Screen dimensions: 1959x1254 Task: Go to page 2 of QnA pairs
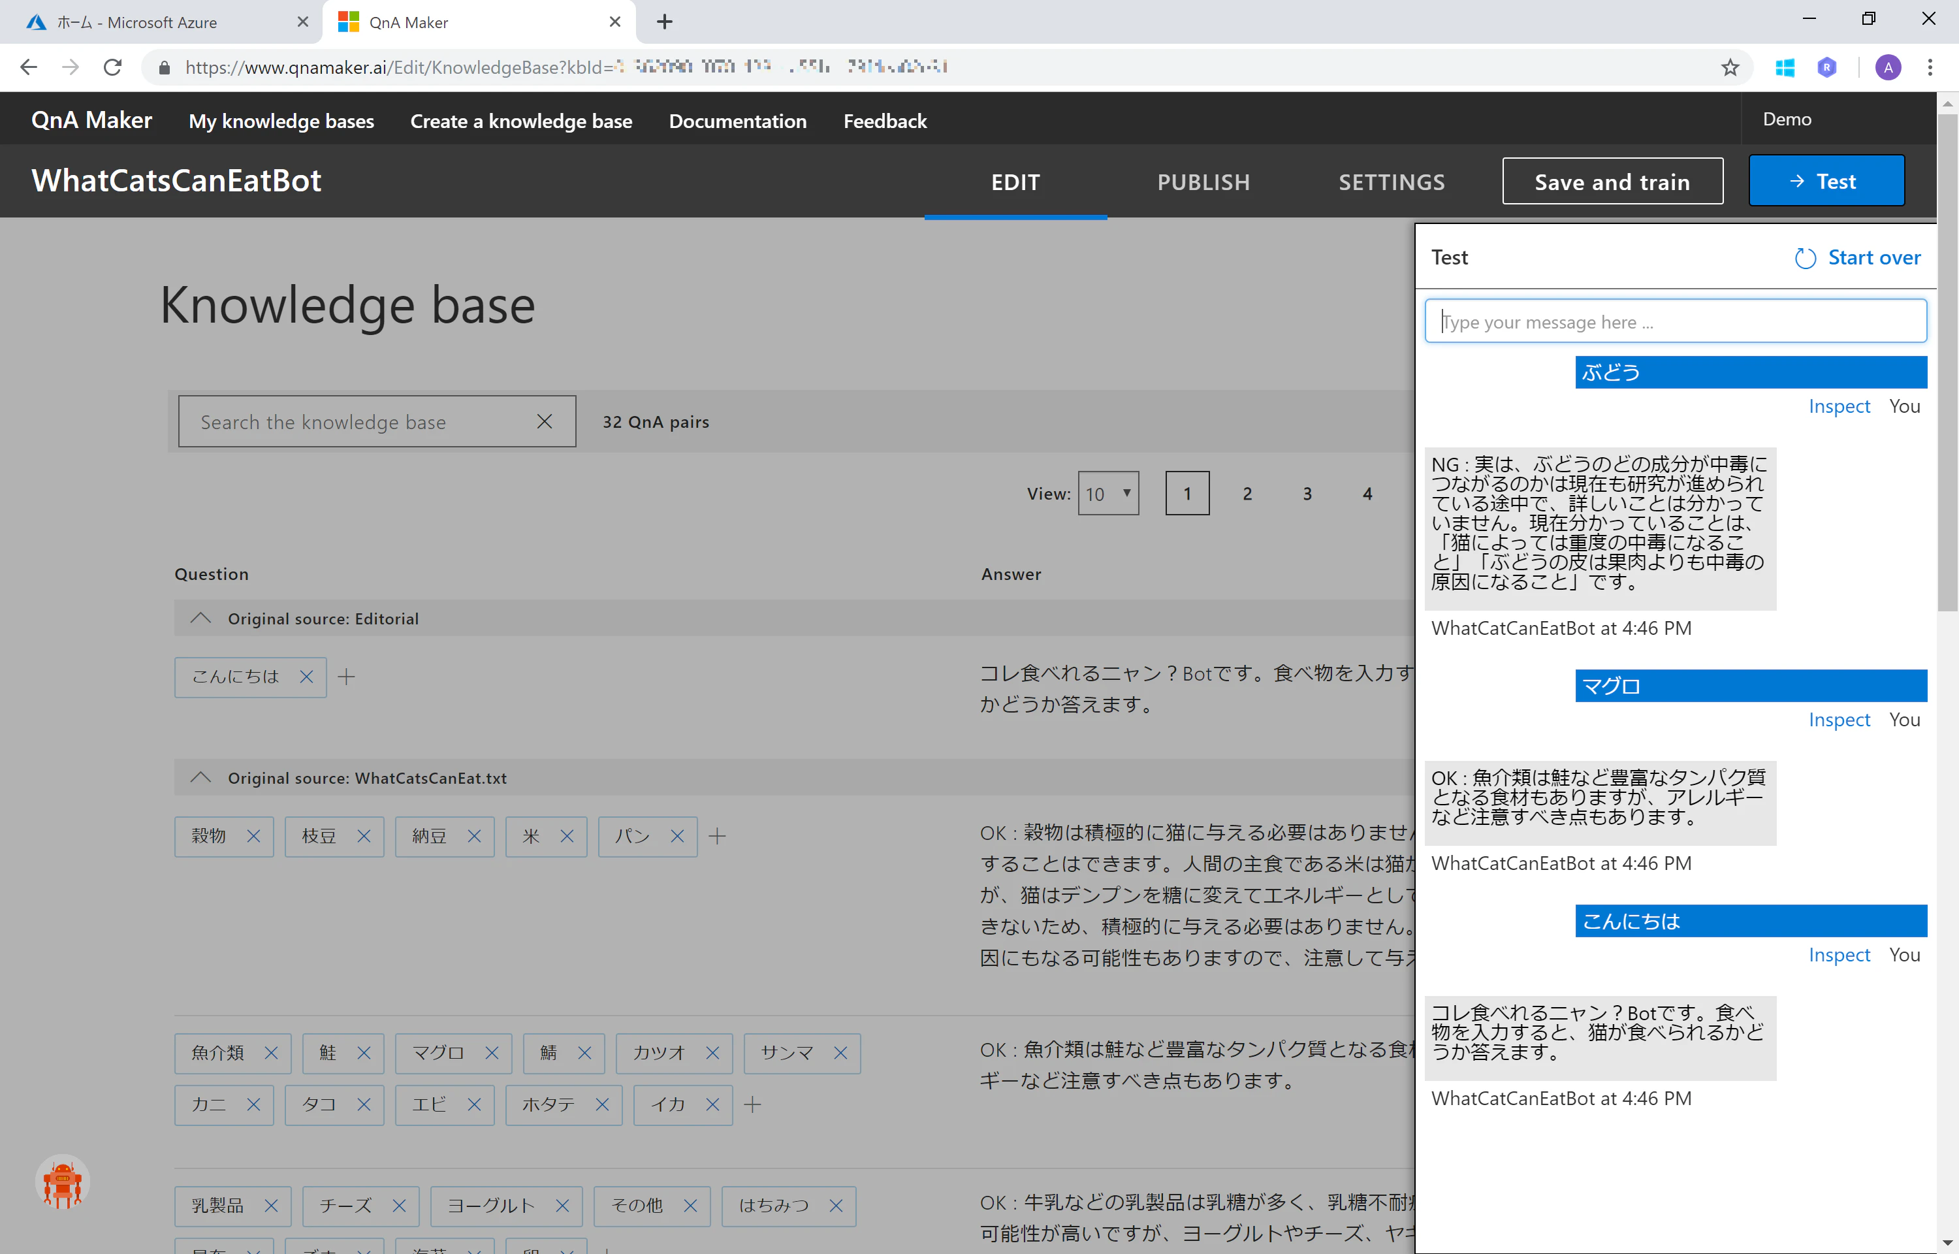coord(1247,494)
